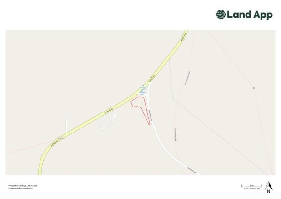Select the lower bus stop icon near the junction
The image size is (281, 199).
click(141, 90)
